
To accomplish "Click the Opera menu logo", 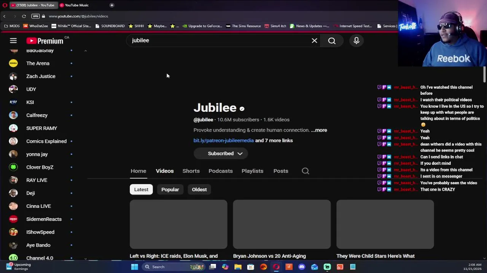I will (x=4, y=5).
